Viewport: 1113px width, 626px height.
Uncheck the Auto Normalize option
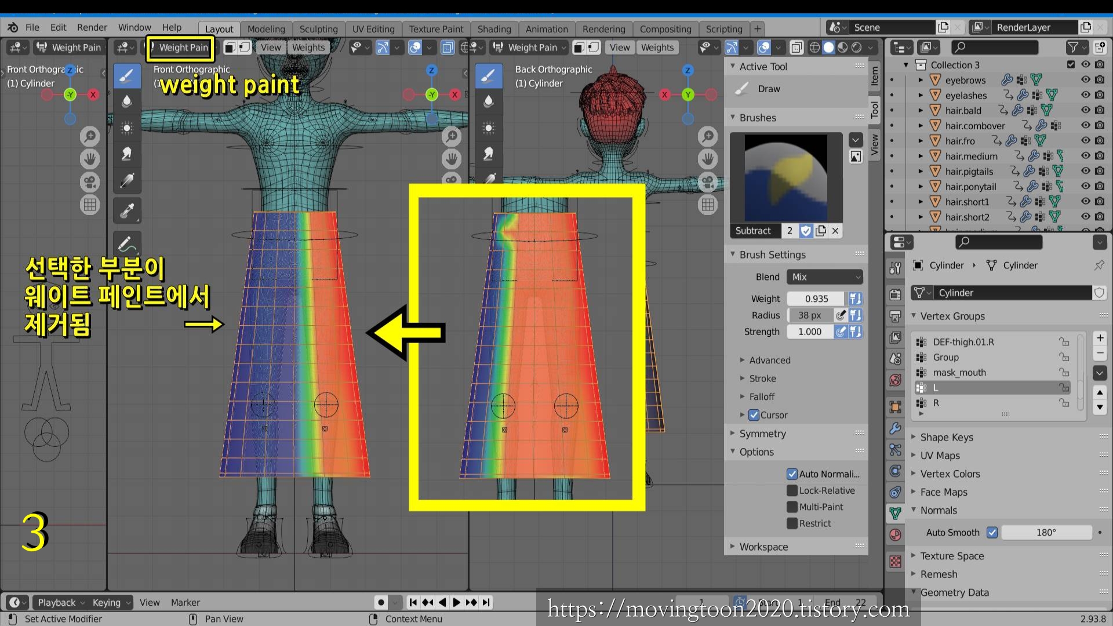click(792, 474)
